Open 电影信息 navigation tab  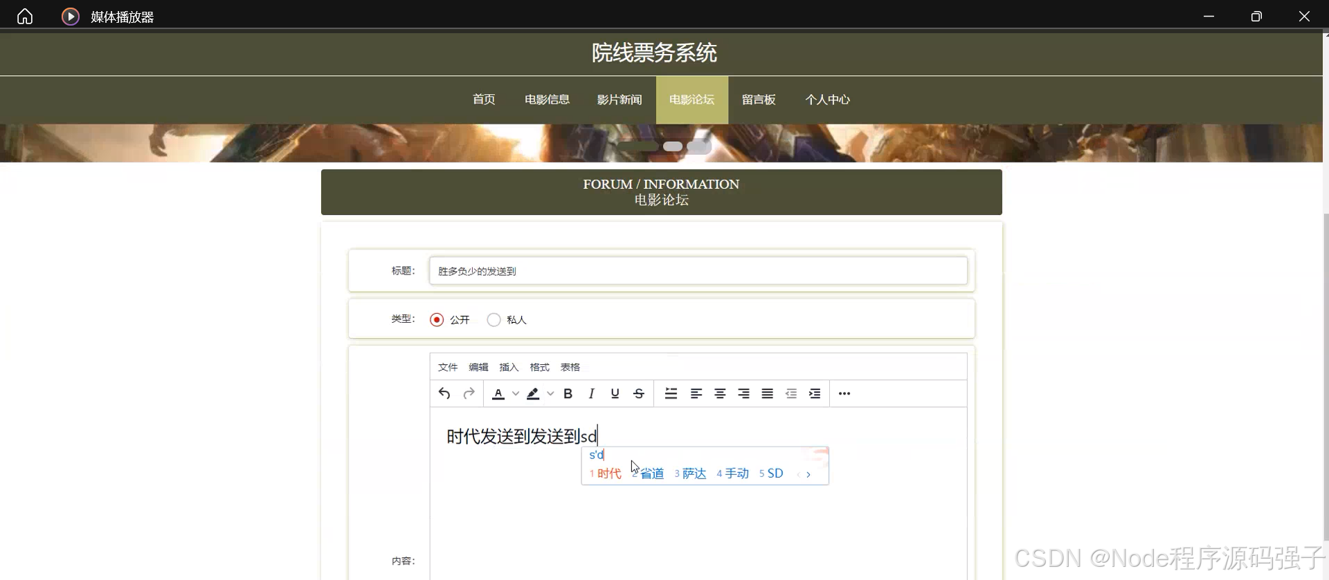coord(547,100)
